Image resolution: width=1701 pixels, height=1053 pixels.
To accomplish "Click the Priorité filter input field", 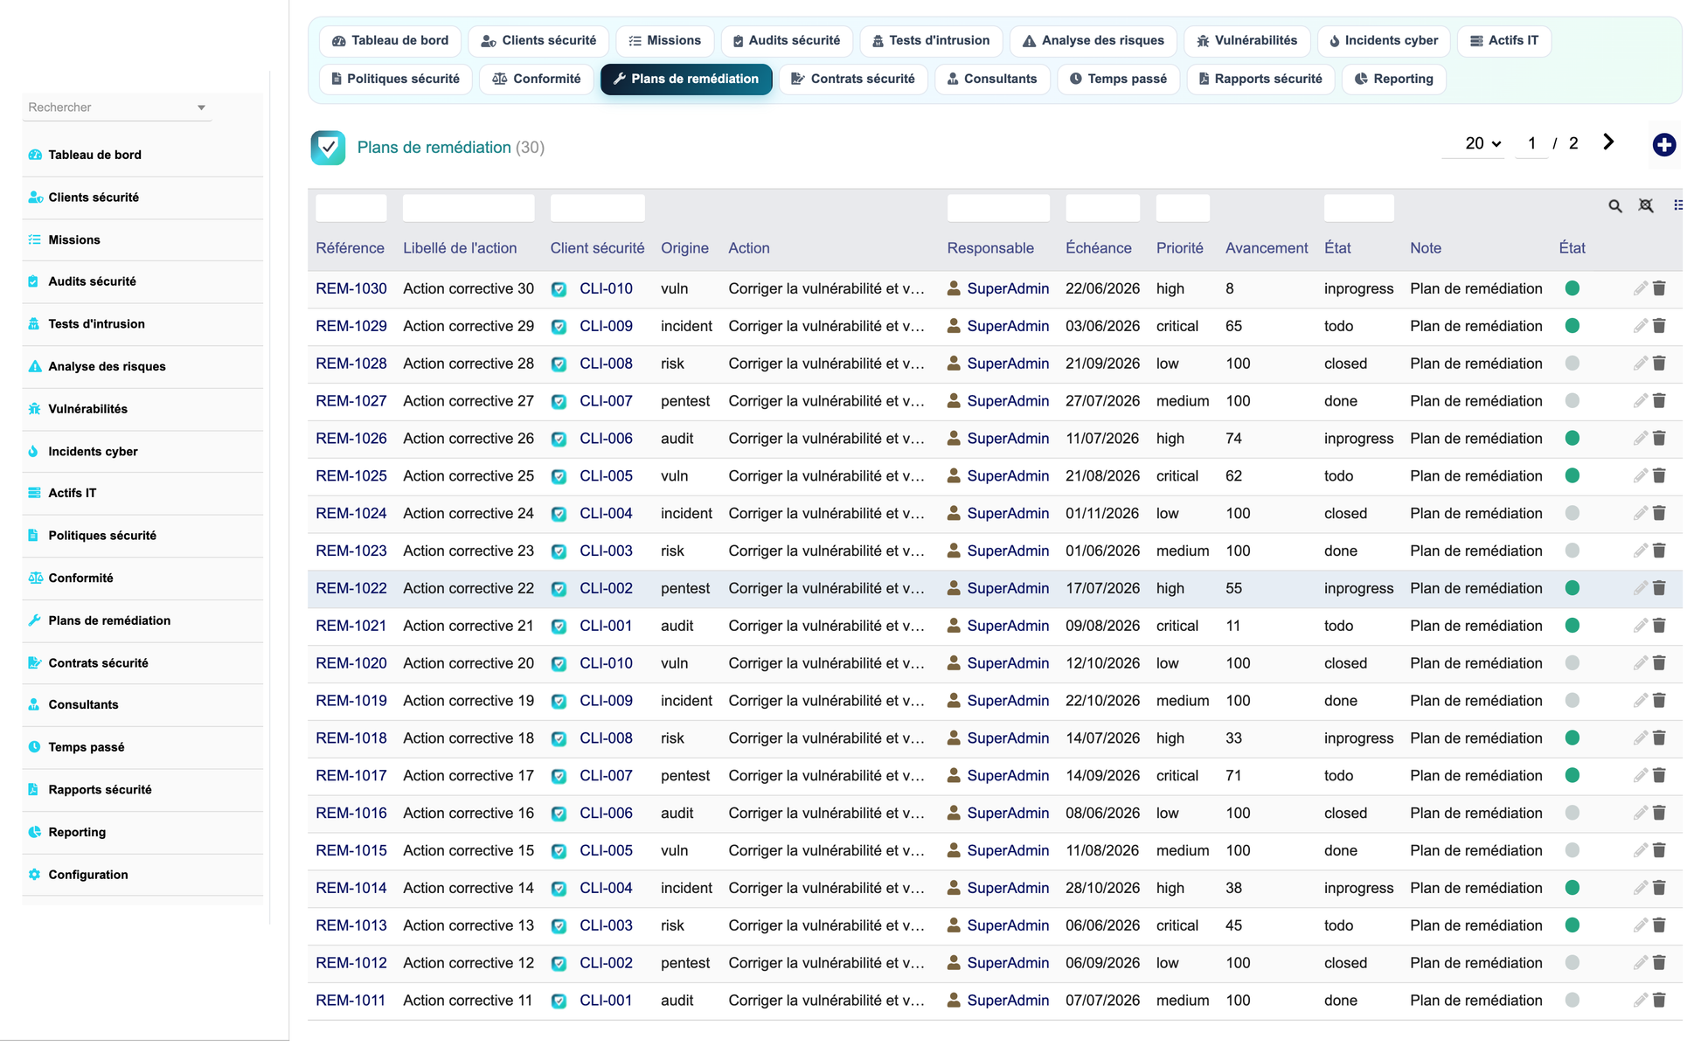I will pos(1183,208).
